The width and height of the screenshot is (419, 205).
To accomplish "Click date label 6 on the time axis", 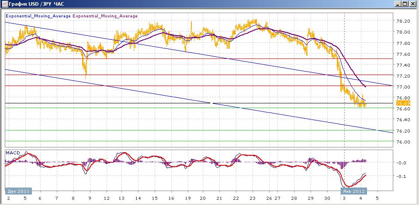I will coord(40,198).
